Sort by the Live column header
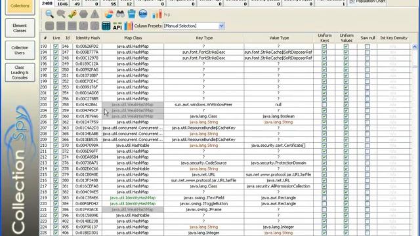 click(56, 38)
